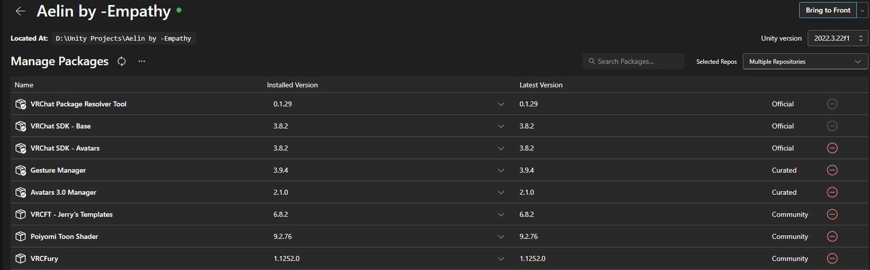This screenshot has width=870, height=270.
Task: Select the VRChat SDK - Avatars name
Action: pyautogui.click(x=65, y=148)
